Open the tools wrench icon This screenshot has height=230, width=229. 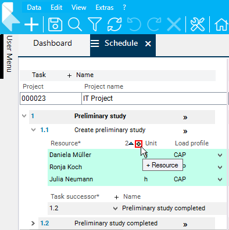[198, 24]
